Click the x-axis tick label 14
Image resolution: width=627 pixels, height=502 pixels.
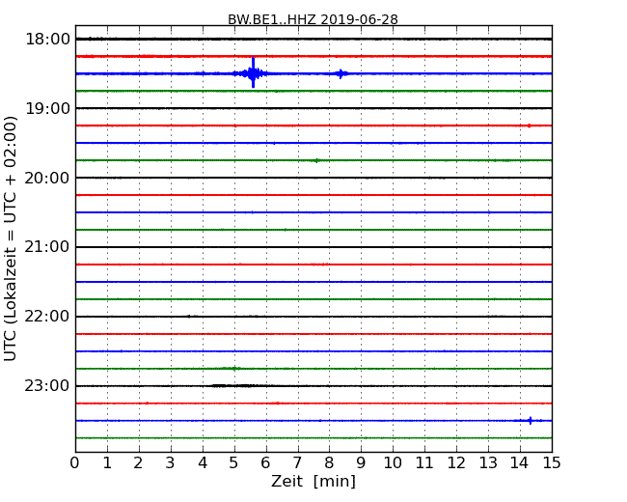click(520, 463)
